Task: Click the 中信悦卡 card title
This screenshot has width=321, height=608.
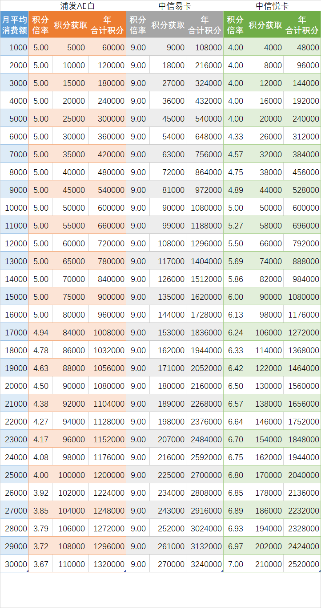Action: pyautogui.click(x=272, y=6)
